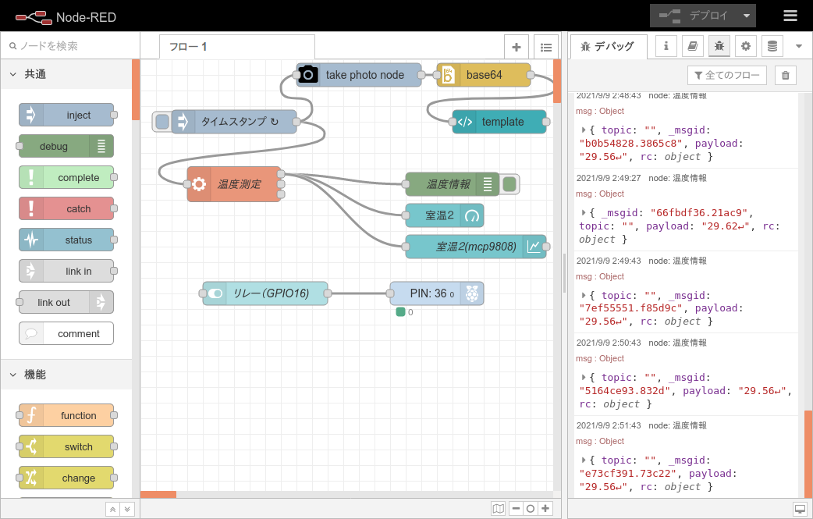Screen dimensions: 813x519
Task: Open the デバッグ sidebar tab
Action: click(609, 47)
